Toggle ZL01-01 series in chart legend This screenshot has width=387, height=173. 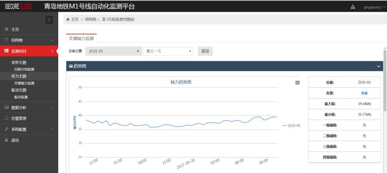291,125
